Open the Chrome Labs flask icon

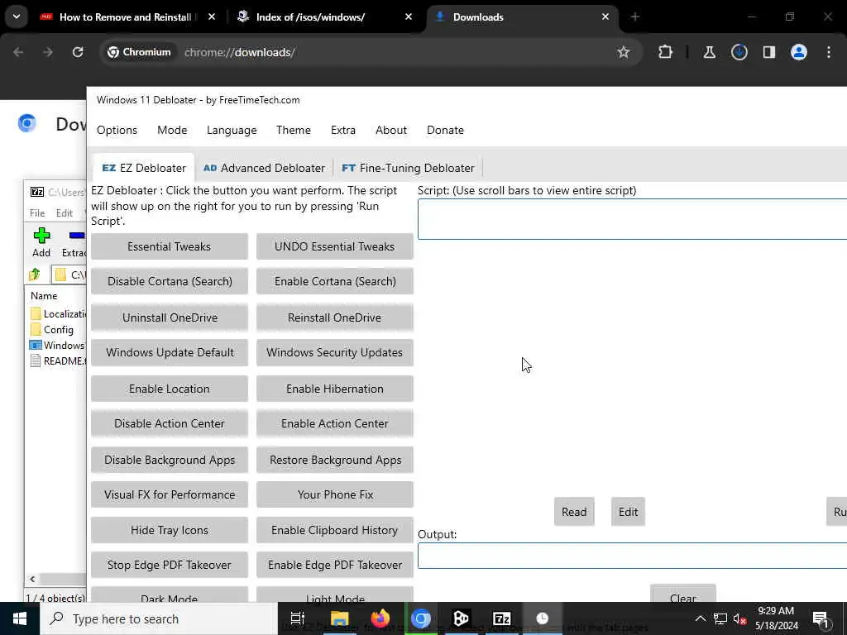pyautogui.click(x=709, y=52)
